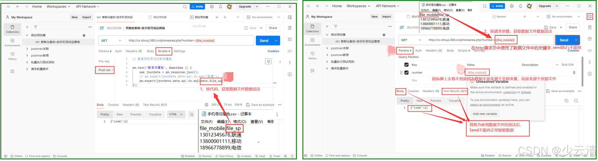598x161 pixels.
Task: Open No environment selector in left window
Action: tap(264, 17)
